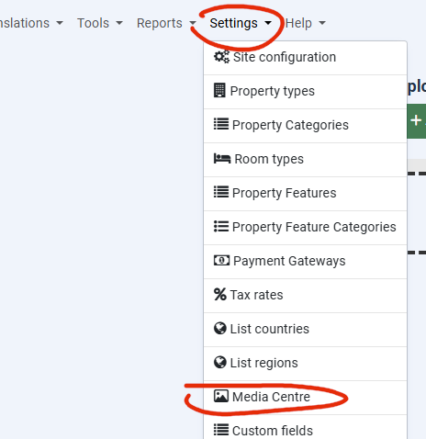Image resolution: width=426 pixels, height=439 pixels.
Task: Click the green plus button
Action: (x=416, y=121)
